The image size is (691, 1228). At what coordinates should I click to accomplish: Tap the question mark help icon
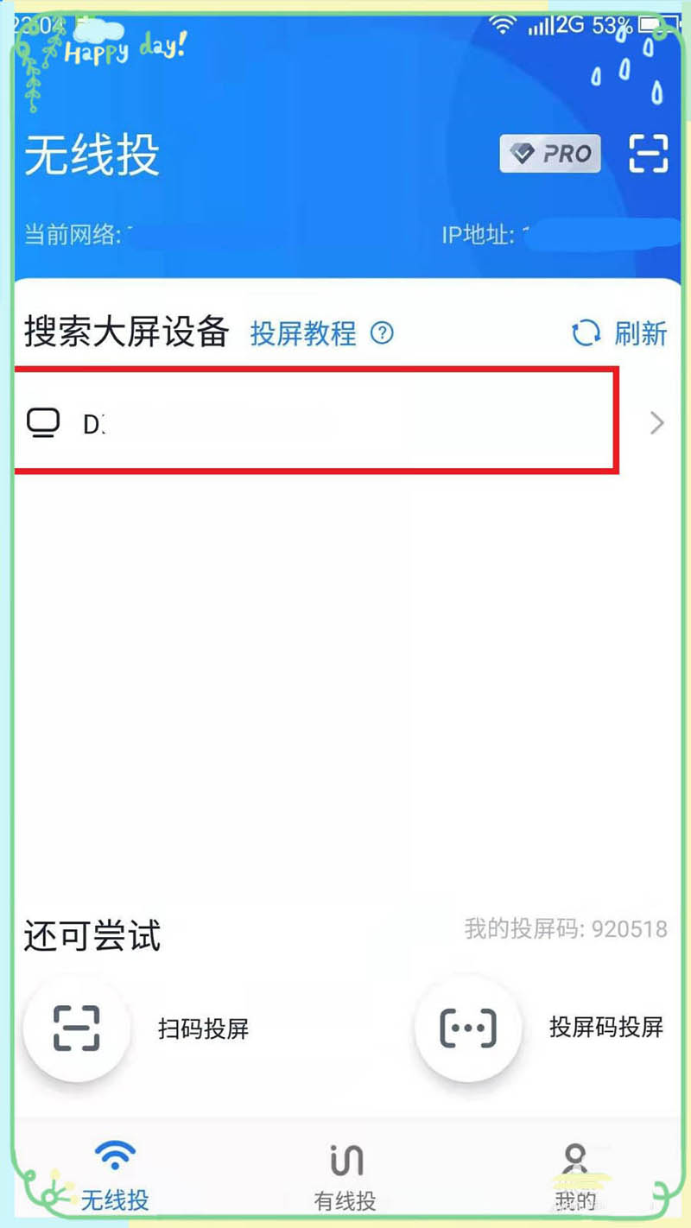coord(382,332)
